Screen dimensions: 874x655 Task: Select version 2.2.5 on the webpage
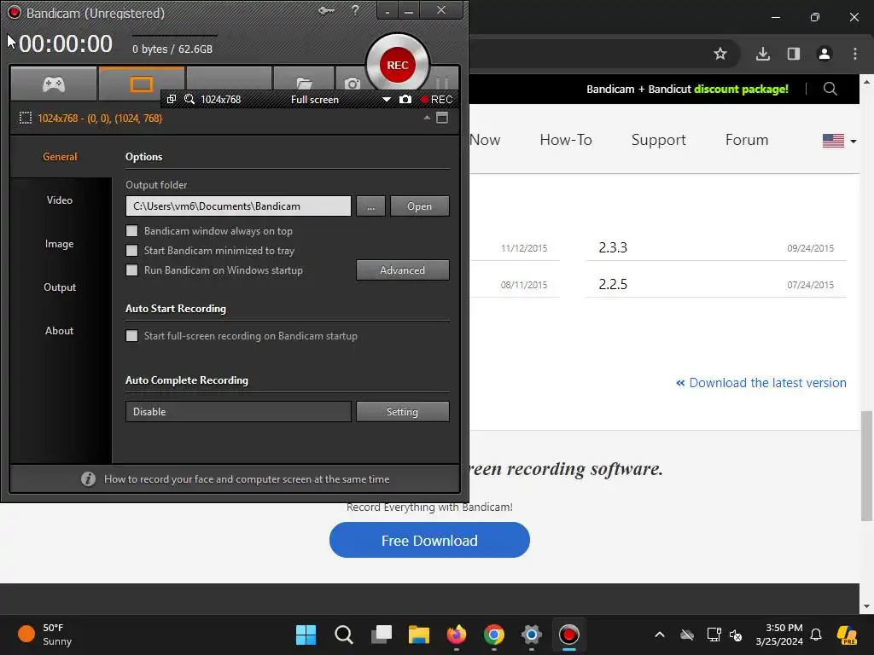613,284
